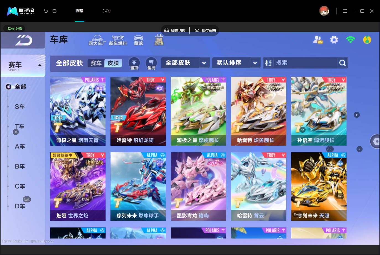Open 墨影青龙 椿屿 skin card
380x255 pixels.
[198, 187]
